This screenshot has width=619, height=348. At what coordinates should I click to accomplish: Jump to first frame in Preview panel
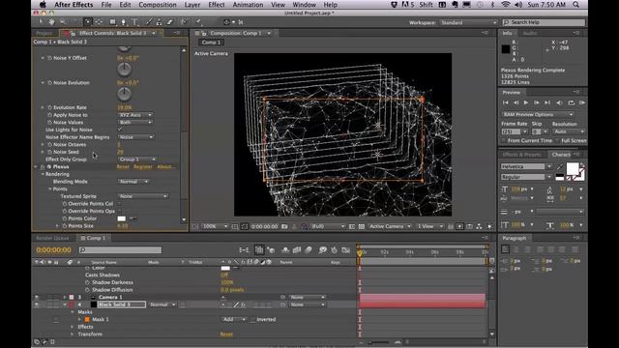coord(505,102)
